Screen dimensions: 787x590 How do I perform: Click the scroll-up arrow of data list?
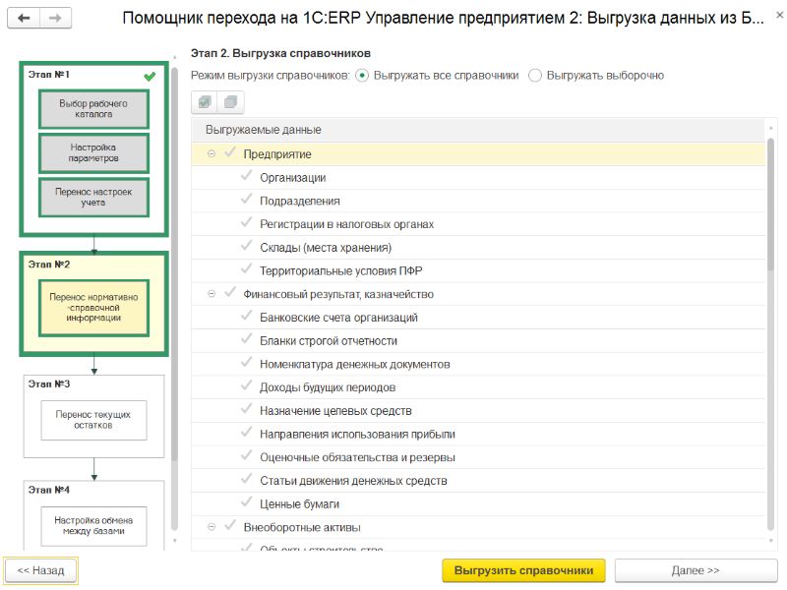(x=771, y=129)
